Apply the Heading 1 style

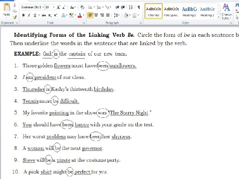(189, 11)
